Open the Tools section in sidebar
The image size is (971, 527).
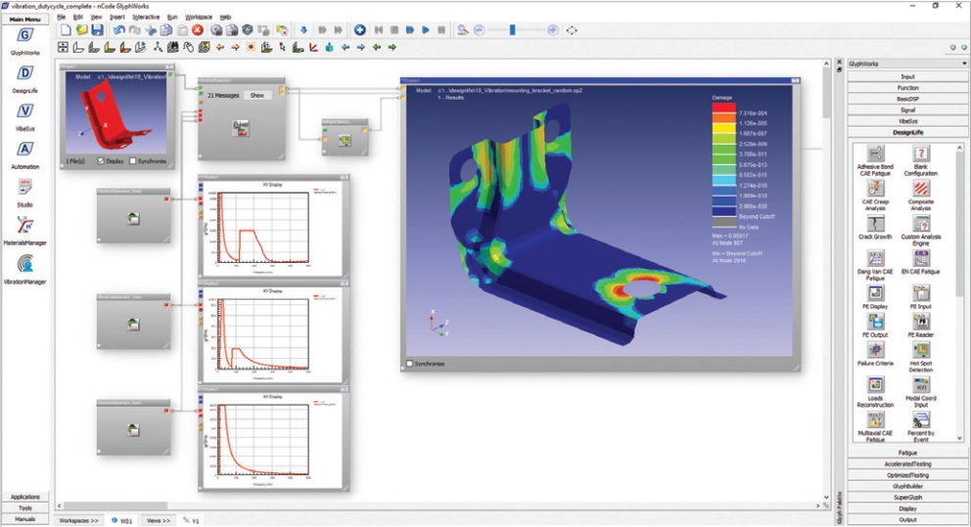coord(24,507)
